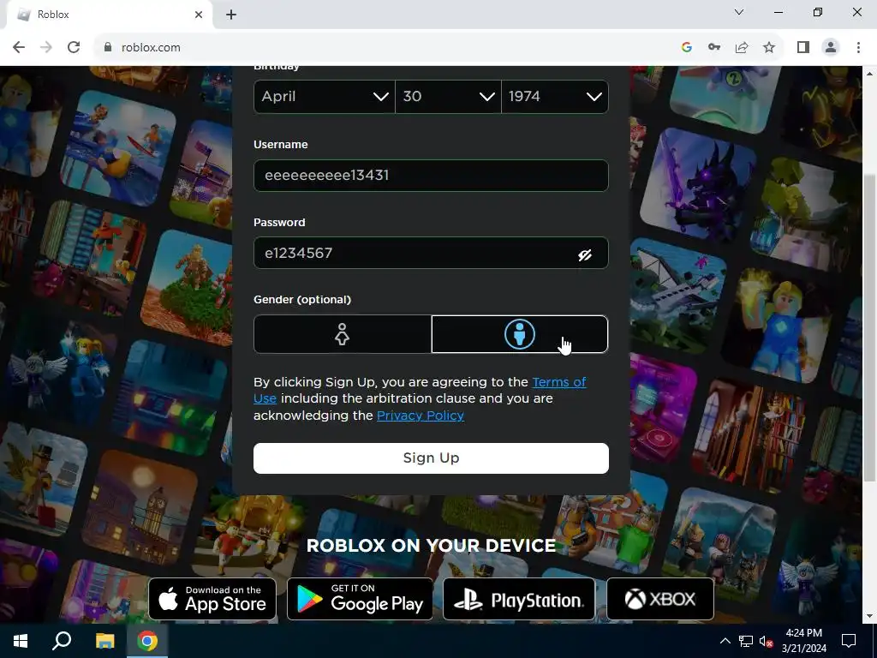Image resolution: width=877 pixels, height=658 pixels.
Task: Open the birthday month dropdown showing April
Action: pyautogui.click(x=325, y=96)
